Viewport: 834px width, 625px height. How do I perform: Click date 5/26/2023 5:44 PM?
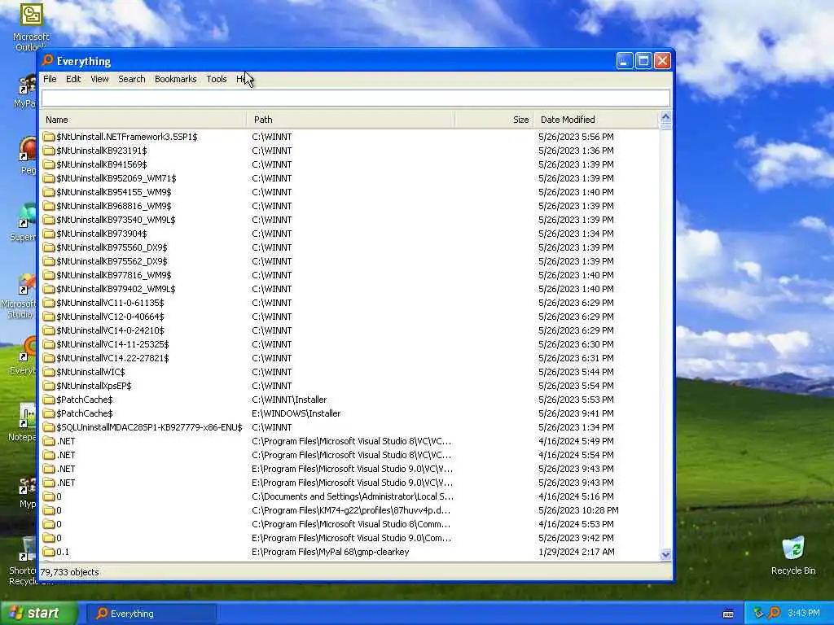[576, 371]
